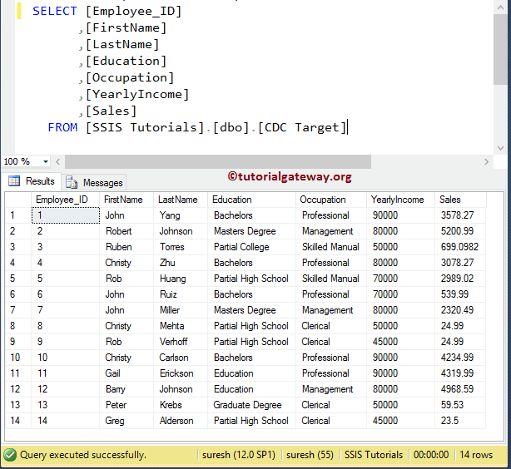Viewport: 511px width, 469px height.
Task: Select the Occupation column header
Action: [323, 200]
